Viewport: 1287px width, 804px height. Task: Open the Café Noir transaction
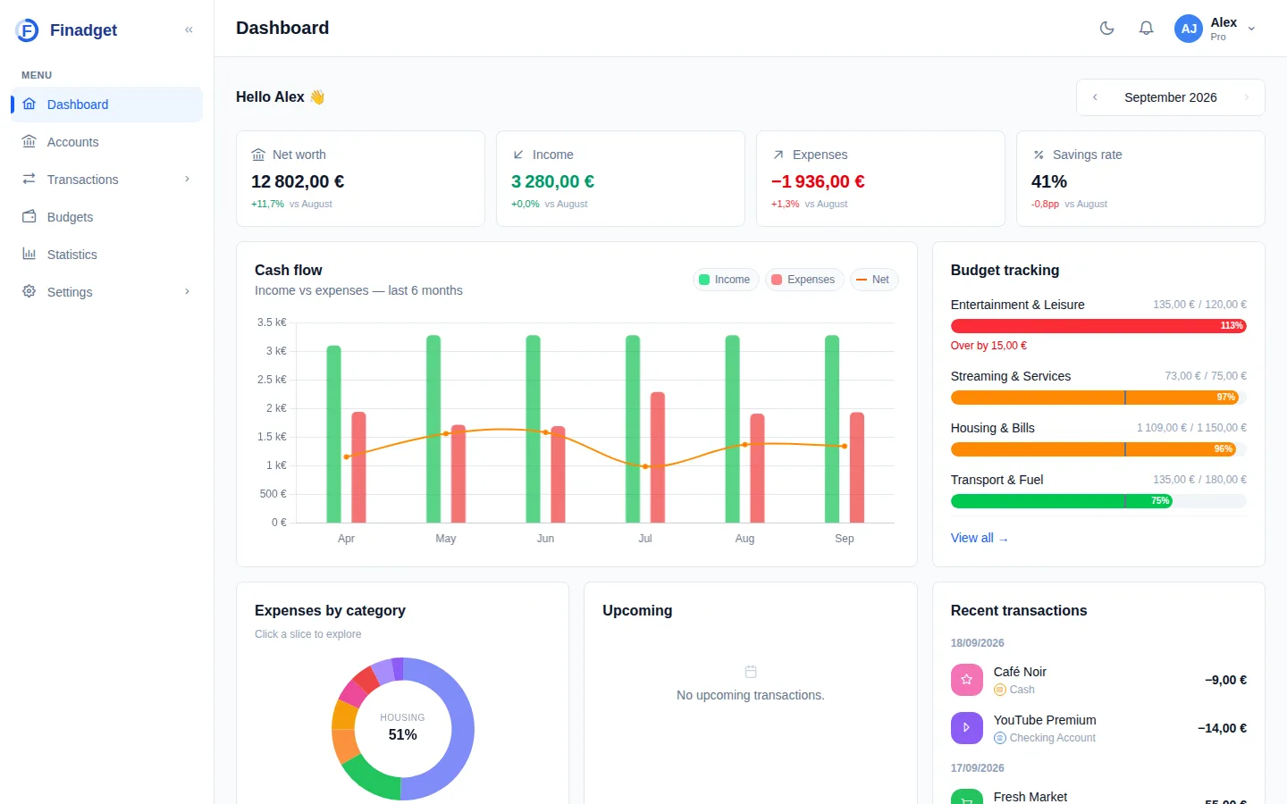click(x=1098, y=680)
